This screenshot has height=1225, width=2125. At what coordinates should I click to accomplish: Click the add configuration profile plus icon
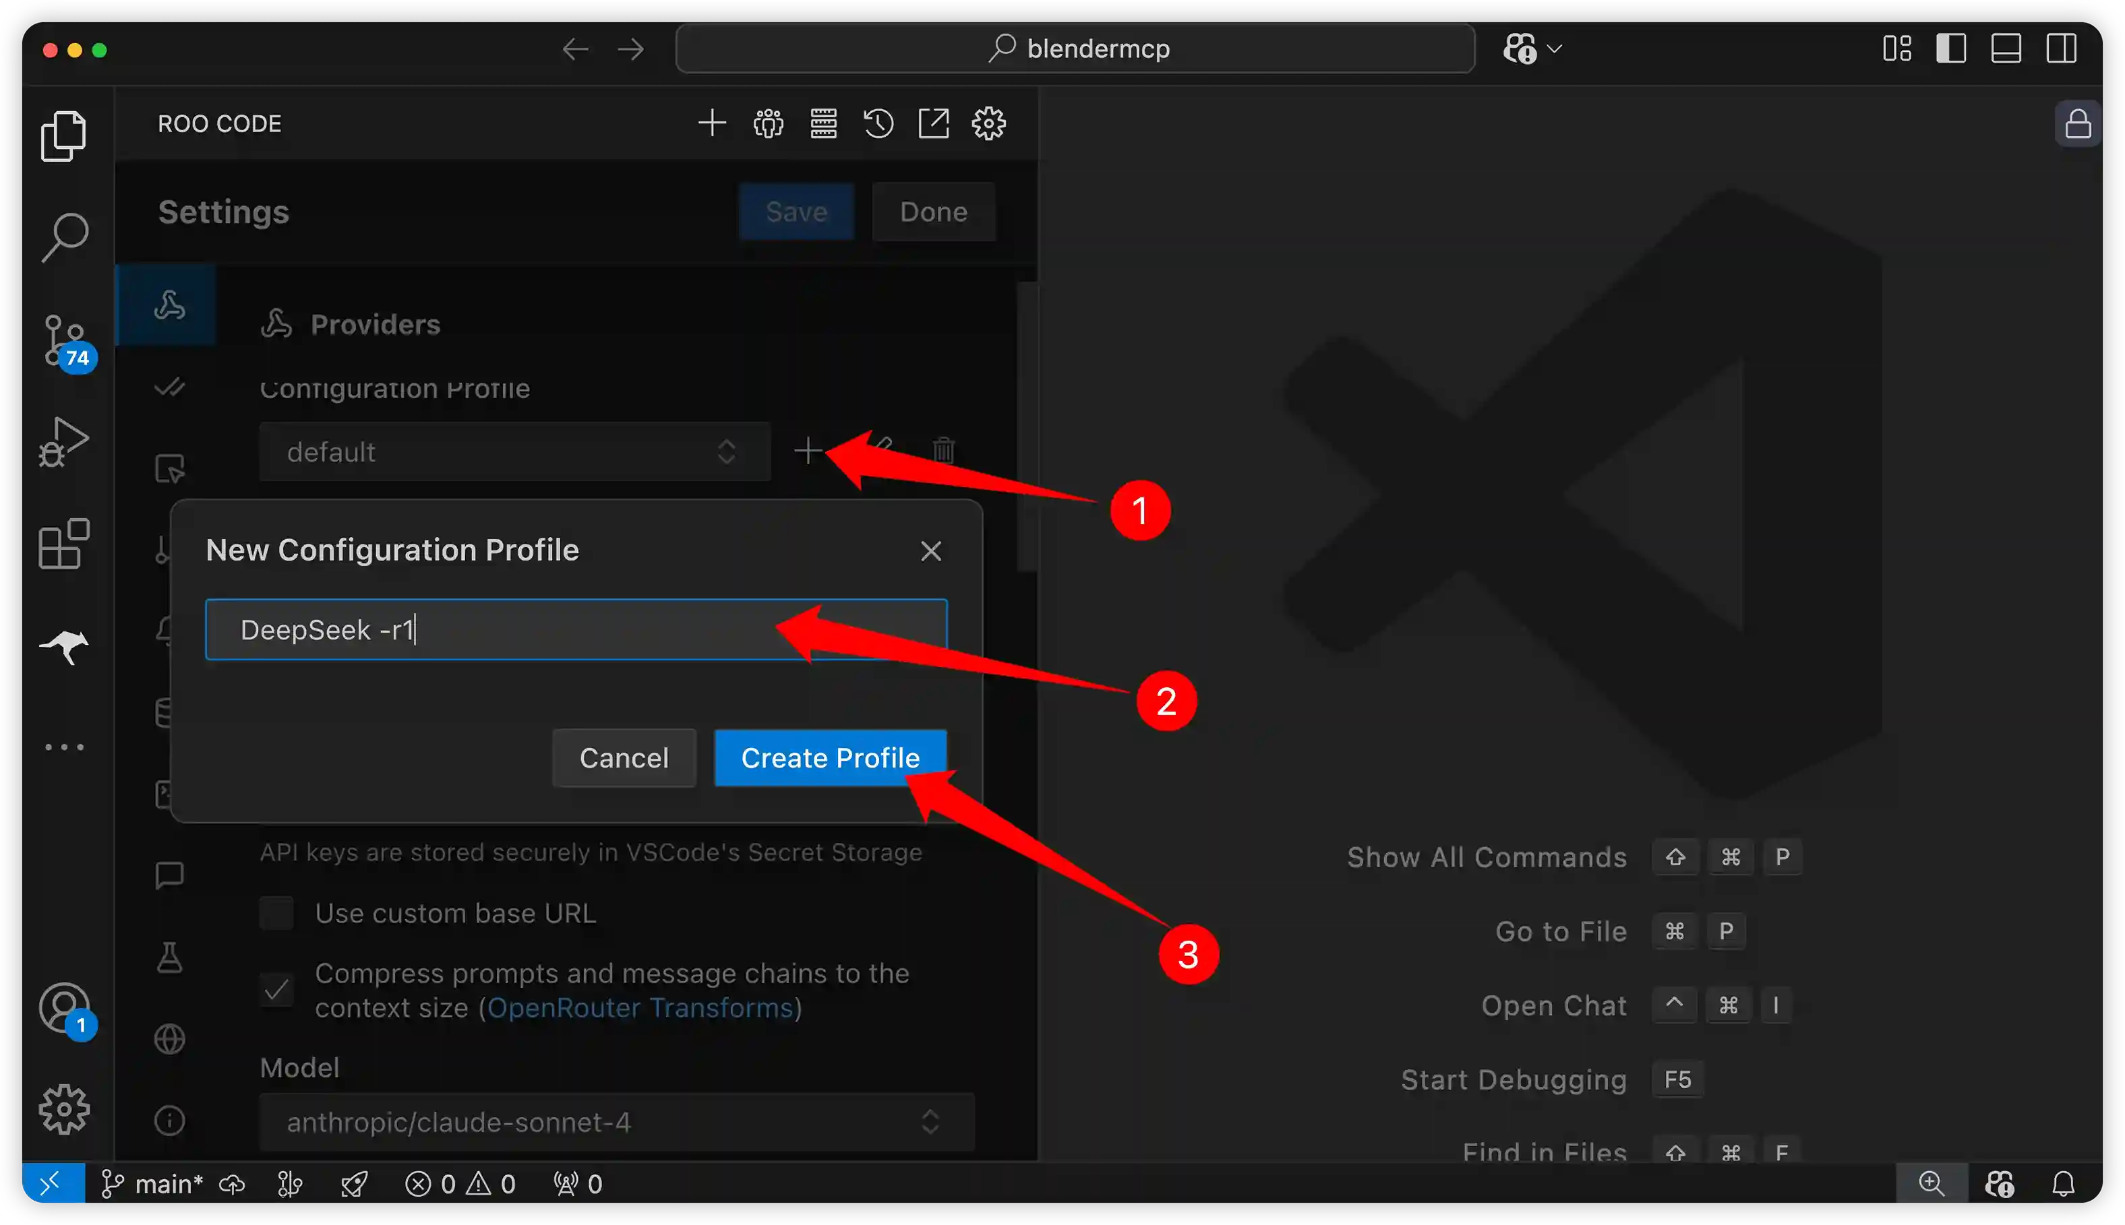808,451
